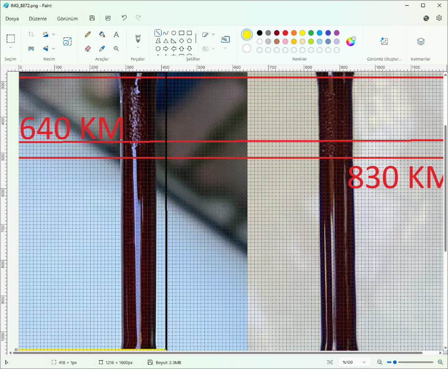Screen dimensions: 448x369
Task: Click the Rotate icon
Action: coord(46,34)
